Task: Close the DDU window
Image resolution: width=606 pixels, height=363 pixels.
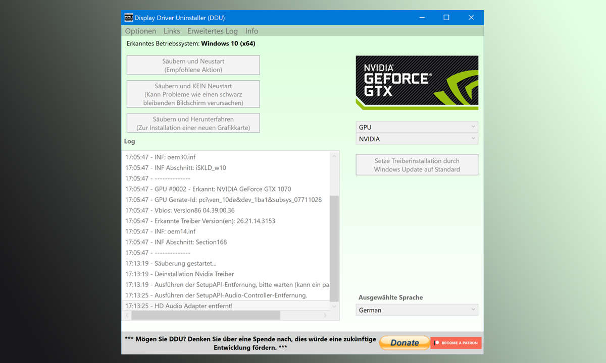Action: [471, 18]
